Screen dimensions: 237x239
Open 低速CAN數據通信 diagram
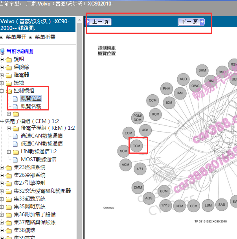[x=42, y=143]
